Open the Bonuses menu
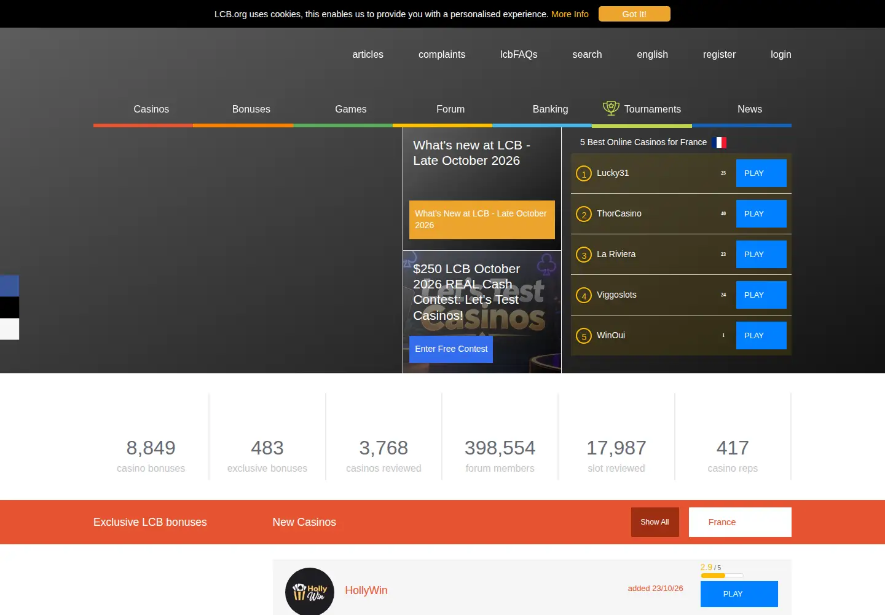The image size is (885, 615). click(x=251, y=109)
